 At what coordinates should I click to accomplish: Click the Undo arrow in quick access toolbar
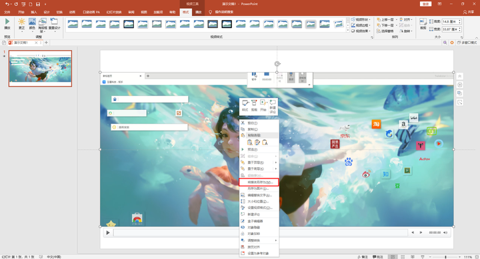coord(7,4)
